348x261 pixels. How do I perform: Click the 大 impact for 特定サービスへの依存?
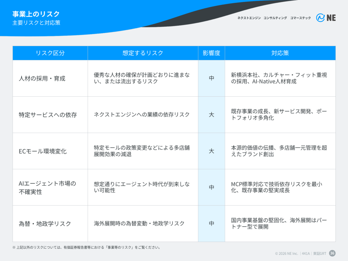211,115
